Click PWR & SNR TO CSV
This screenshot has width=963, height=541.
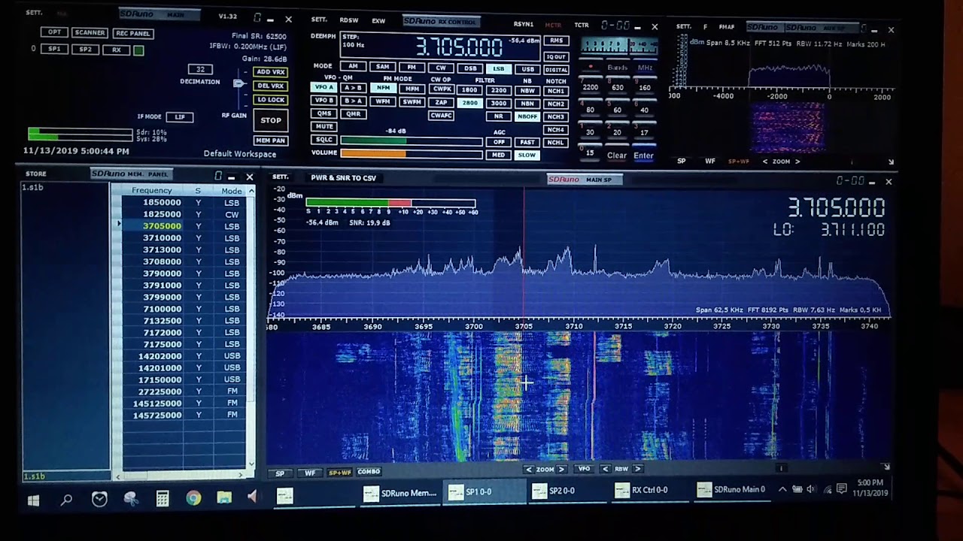(x=343, y=178)
